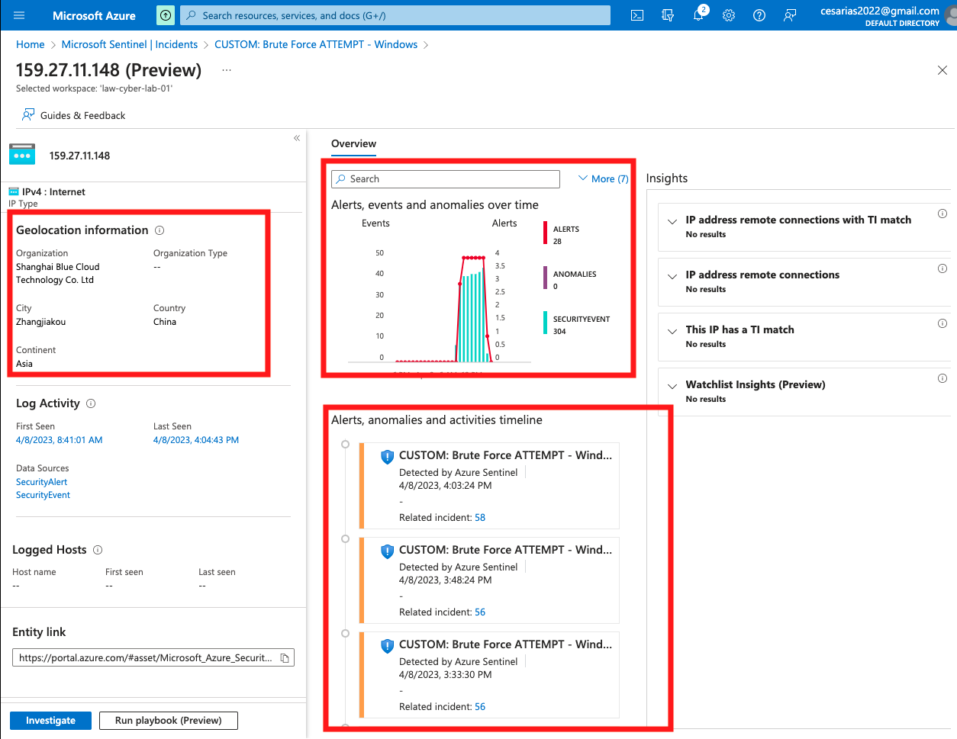
Task: Expand the This IP has a TI match insight
Action: pos(672,331)
